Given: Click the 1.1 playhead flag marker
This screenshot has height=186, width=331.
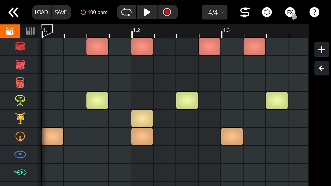Looking at the screenshot, I should (x=47, y=30).
